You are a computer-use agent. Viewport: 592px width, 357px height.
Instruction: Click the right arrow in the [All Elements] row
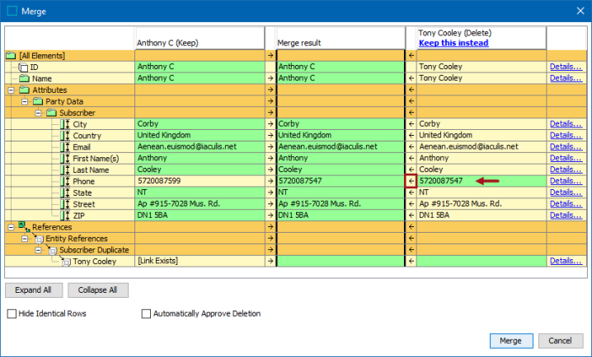pyautogui.click(x=270, y=55)
